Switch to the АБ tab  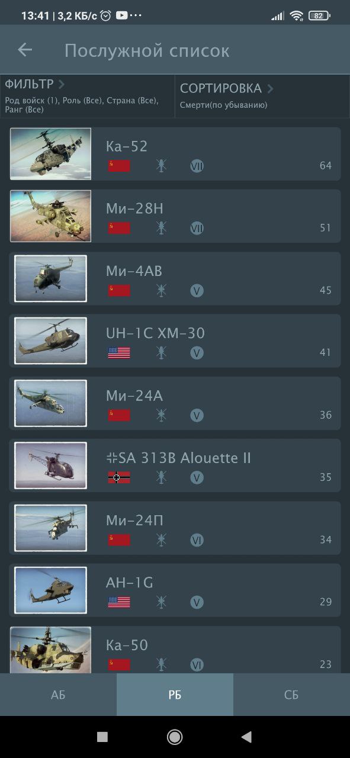pos(58,695)
